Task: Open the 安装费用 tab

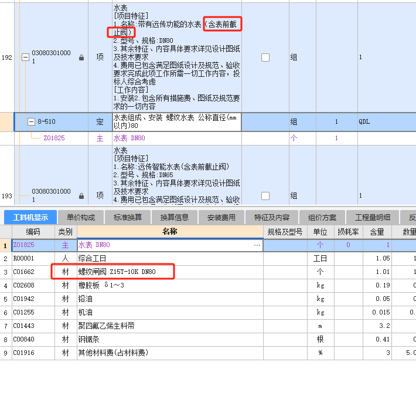Action: point(221,217)
